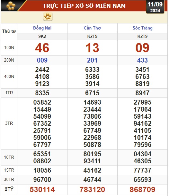Select number 4108 in Đồng Nai

click(42, 77)
